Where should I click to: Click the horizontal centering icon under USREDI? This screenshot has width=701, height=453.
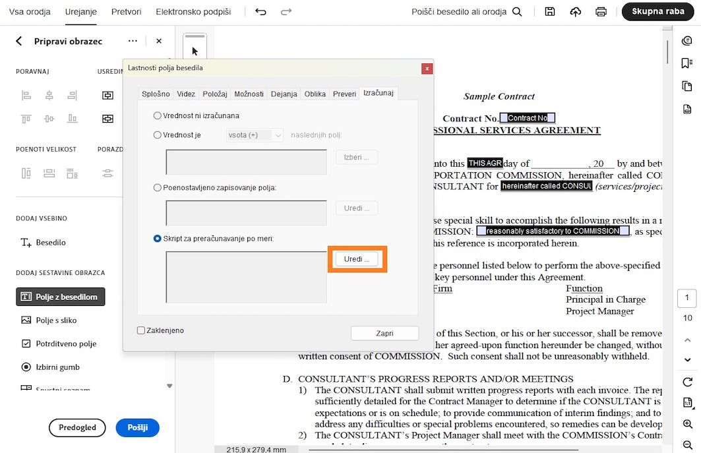click(108, 95)
